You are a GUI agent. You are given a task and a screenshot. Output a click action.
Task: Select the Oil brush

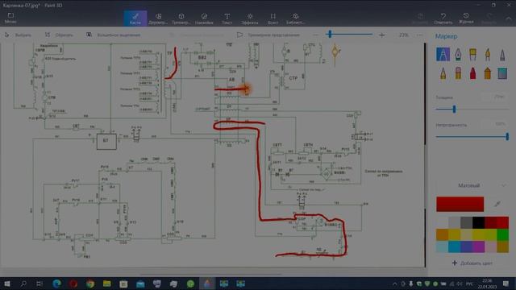(473, 54)
